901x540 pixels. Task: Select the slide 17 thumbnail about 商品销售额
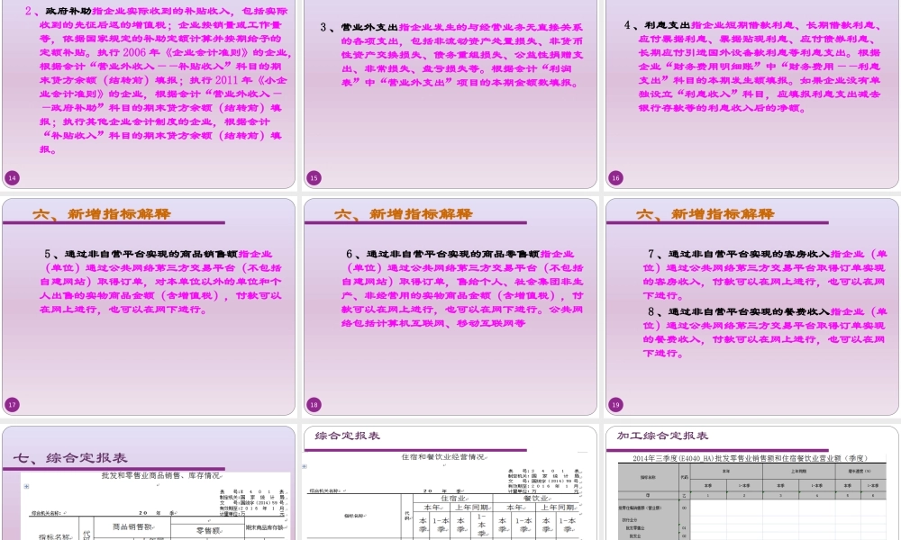pyautogui.click(x=149, y=307)
